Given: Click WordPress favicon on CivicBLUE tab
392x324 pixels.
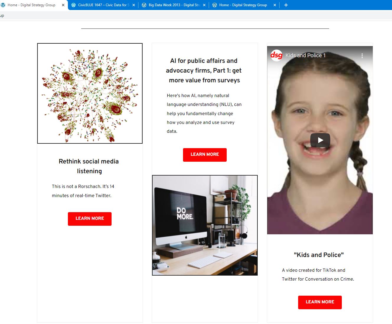Looking at the screenshot, I should point(73,5).
